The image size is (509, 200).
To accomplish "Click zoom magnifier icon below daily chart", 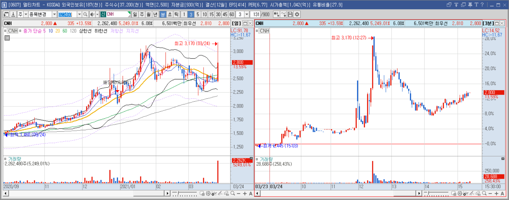I will pos(233,194).
